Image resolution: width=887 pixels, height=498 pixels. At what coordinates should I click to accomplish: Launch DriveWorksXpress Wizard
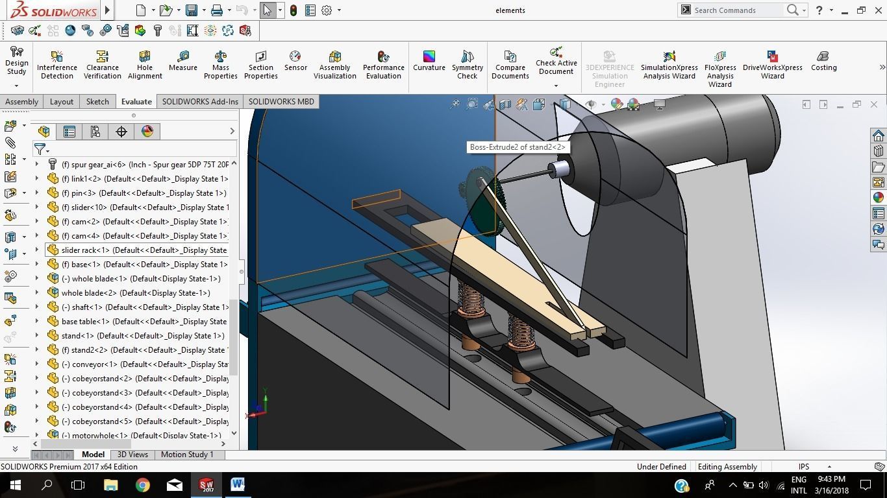coord(773,65)
